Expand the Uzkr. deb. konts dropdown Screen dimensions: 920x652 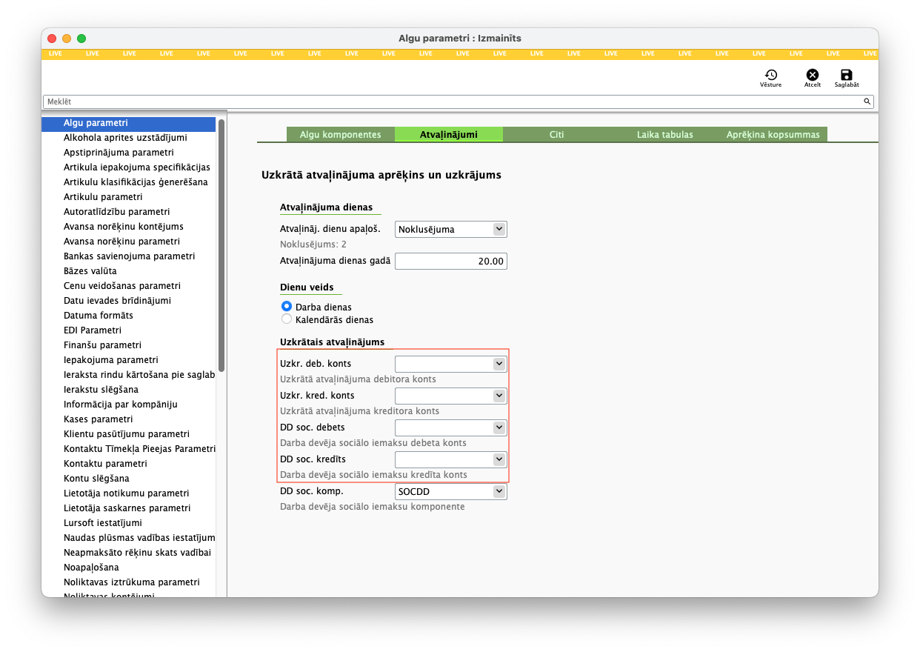(x=499, y=364)
